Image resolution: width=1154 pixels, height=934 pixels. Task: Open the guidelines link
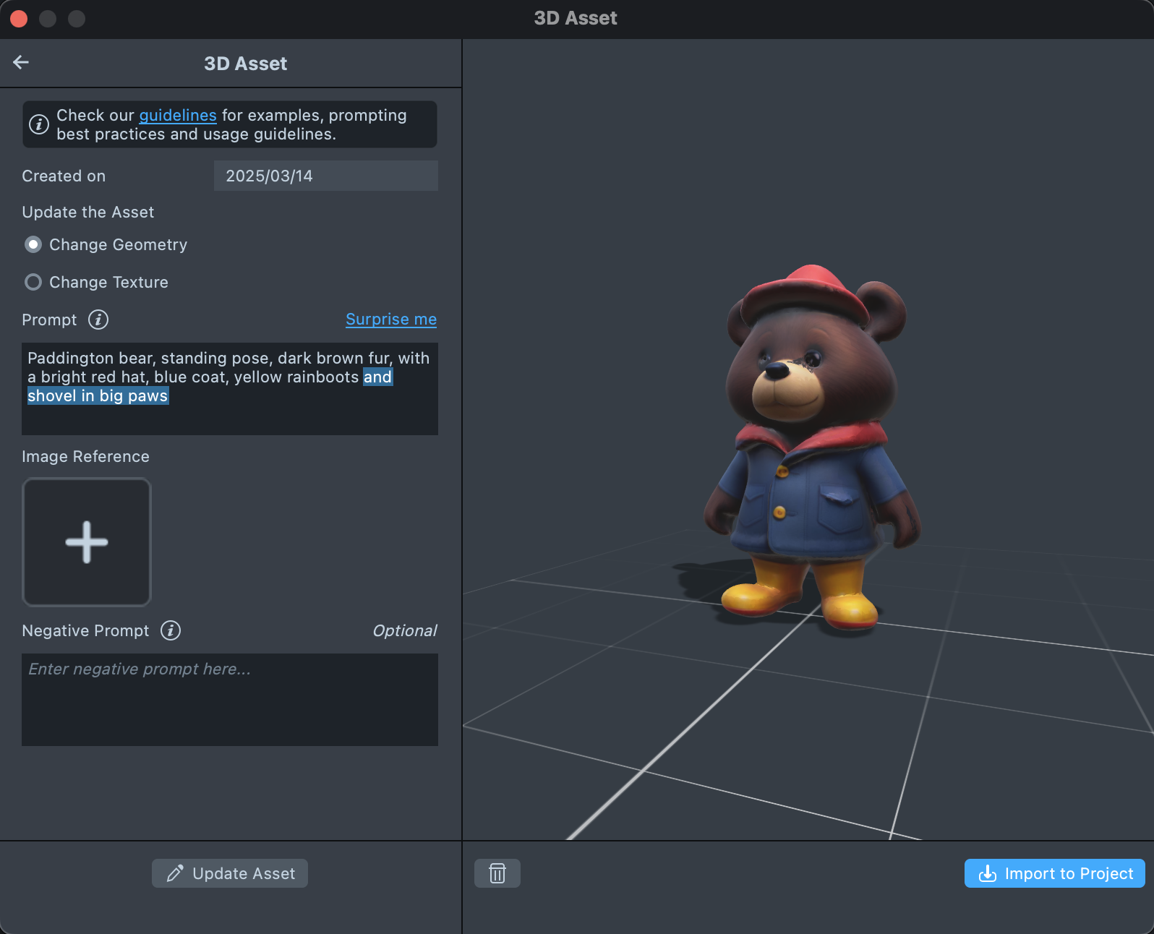point(177,116)
